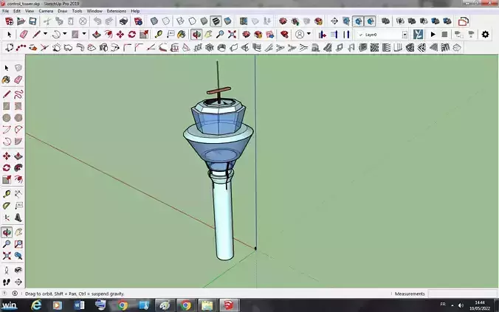Click the black Play button
The height and width of the screenshot is (312, 499).
(433, 35)
